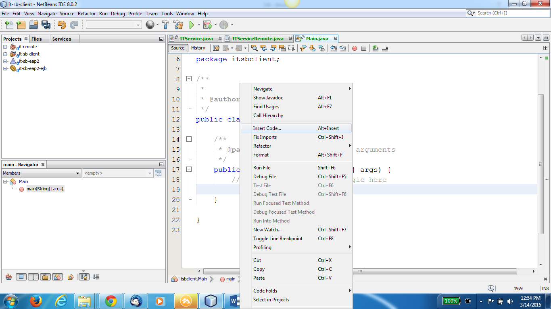Click the Stop Macro Recording icon
551x309 pixels.
click(364, 48)
